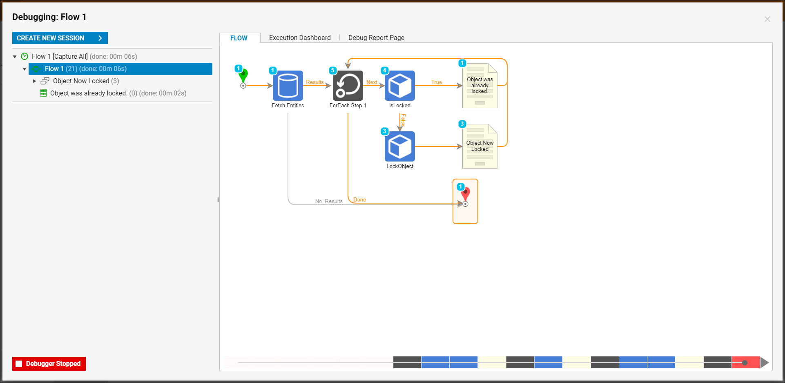This screenshot has width=785, height=383.
Task: Click the 'No Results' path label
Action: tap(329, 201)
